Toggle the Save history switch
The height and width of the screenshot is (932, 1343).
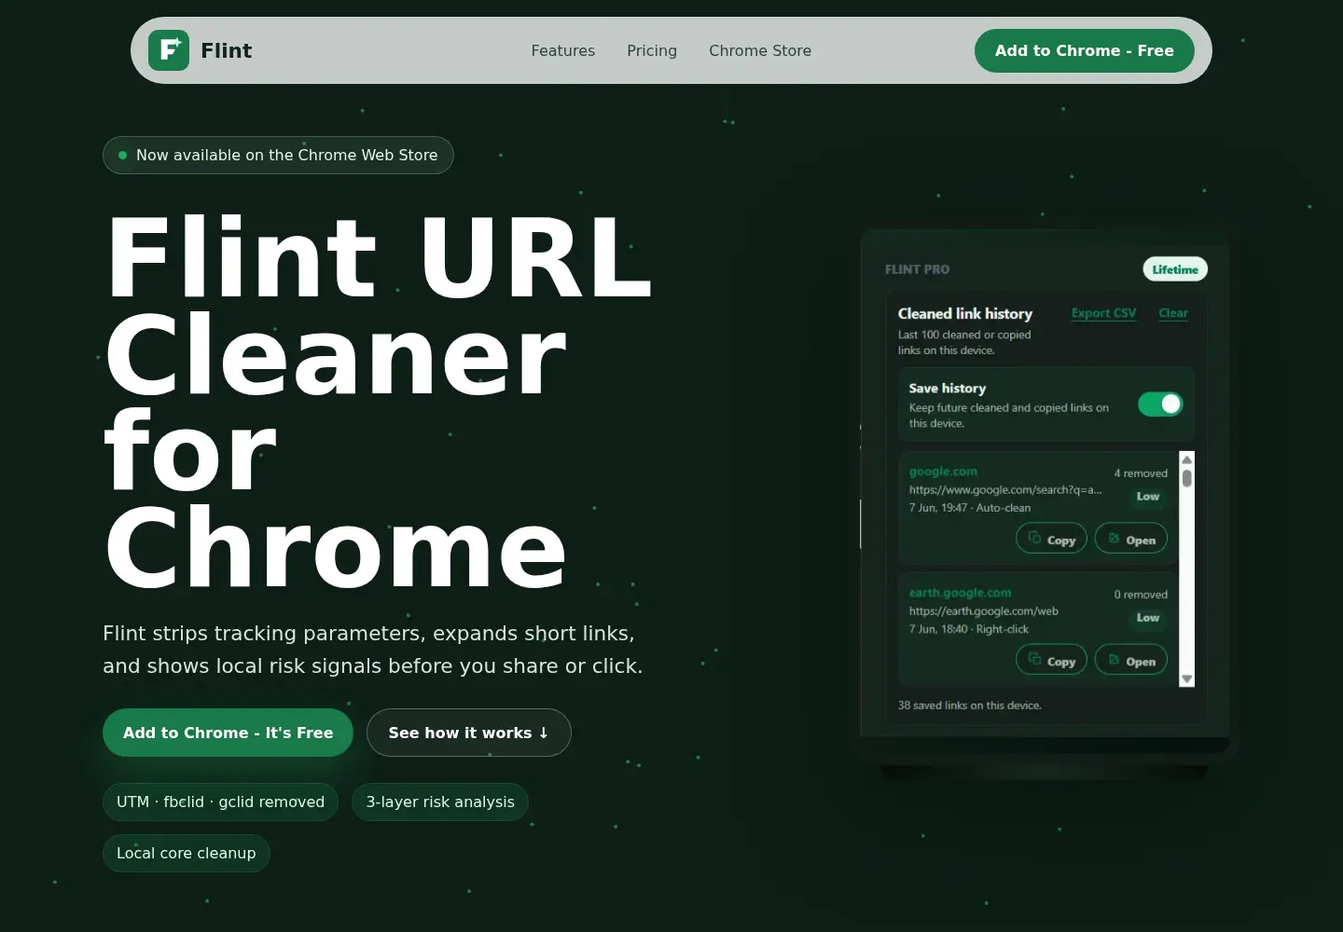pyautogui.click(x=1160, y=404)
